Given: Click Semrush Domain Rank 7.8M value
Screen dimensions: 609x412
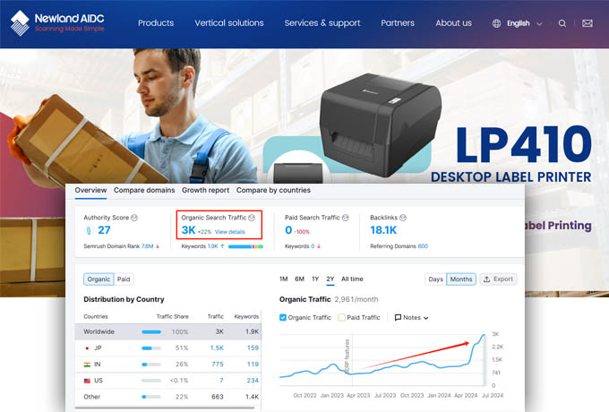Looking at the screenshot, I should [x=147, y=246].
